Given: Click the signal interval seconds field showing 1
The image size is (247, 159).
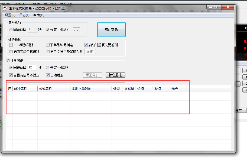Looking at the screenshot, I should click(x=32, y=29).
